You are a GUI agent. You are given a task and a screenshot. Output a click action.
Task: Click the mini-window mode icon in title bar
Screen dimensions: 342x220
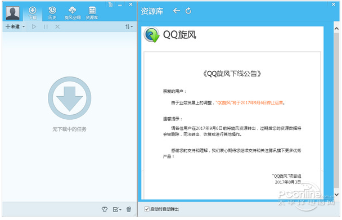[111, 5]
